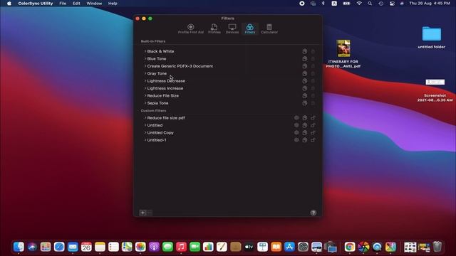This screenshot has height=256, width=456.
Task: Open the Apple menu
Action: (x=9, y=4)
